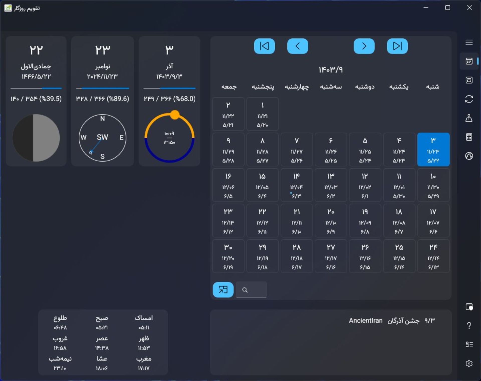Open the list options icon in sidebar

(469, 344)
